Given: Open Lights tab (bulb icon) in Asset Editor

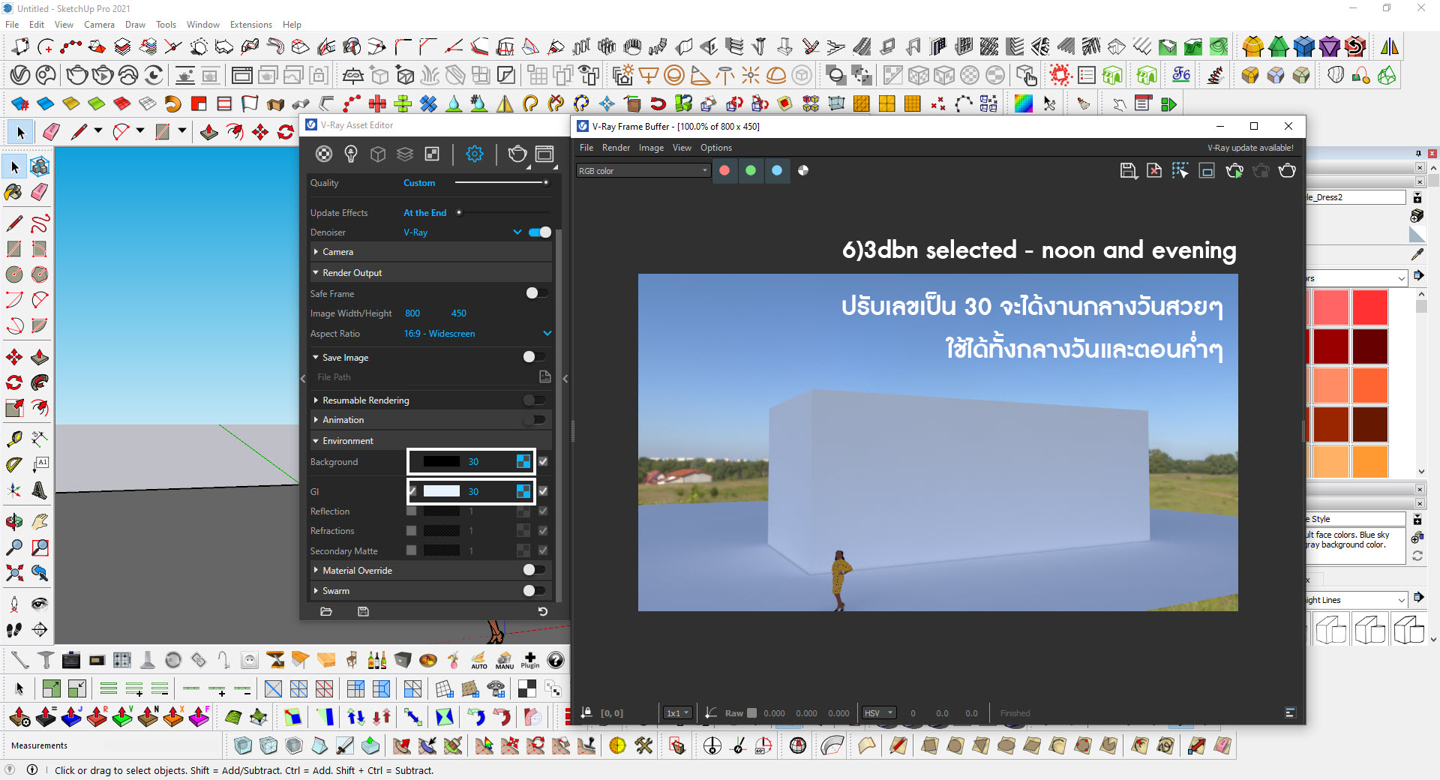Looking at the screenshot, I should [x=350, y=154].
